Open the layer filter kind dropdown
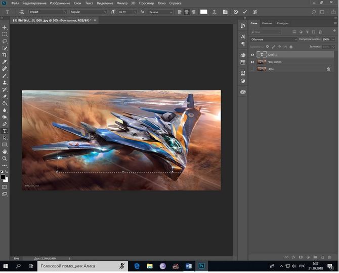 click(x=266, y=32)
